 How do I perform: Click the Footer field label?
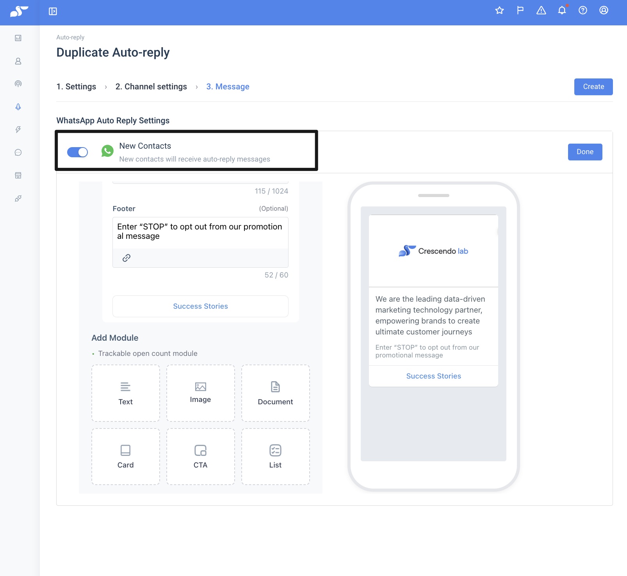[x=124, y=209]
